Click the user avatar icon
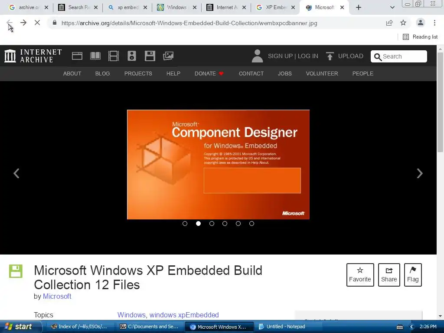444x333 pixels. pyautogui.click(x=257, y=56)
